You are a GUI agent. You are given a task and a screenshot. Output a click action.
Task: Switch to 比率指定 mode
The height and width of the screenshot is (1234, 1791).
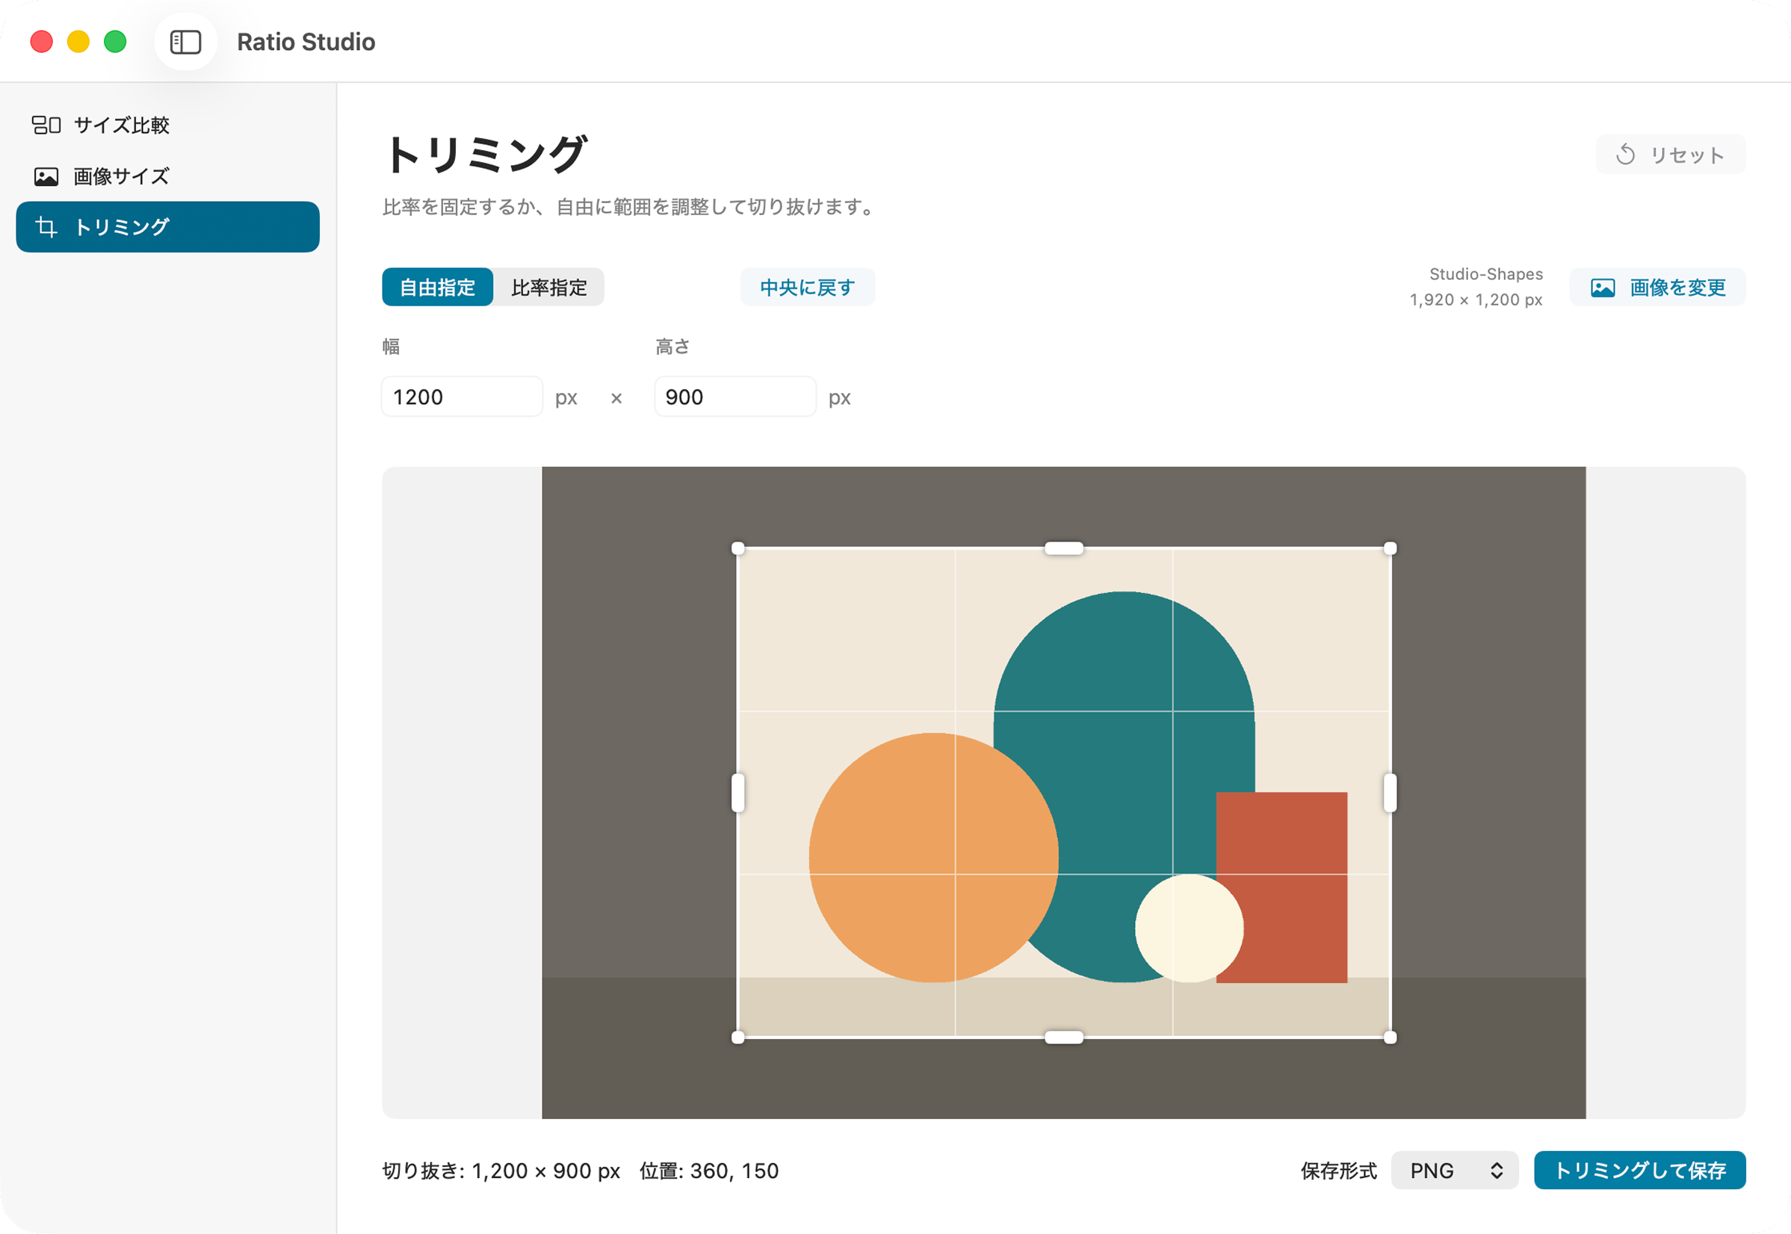pos(549,288)
